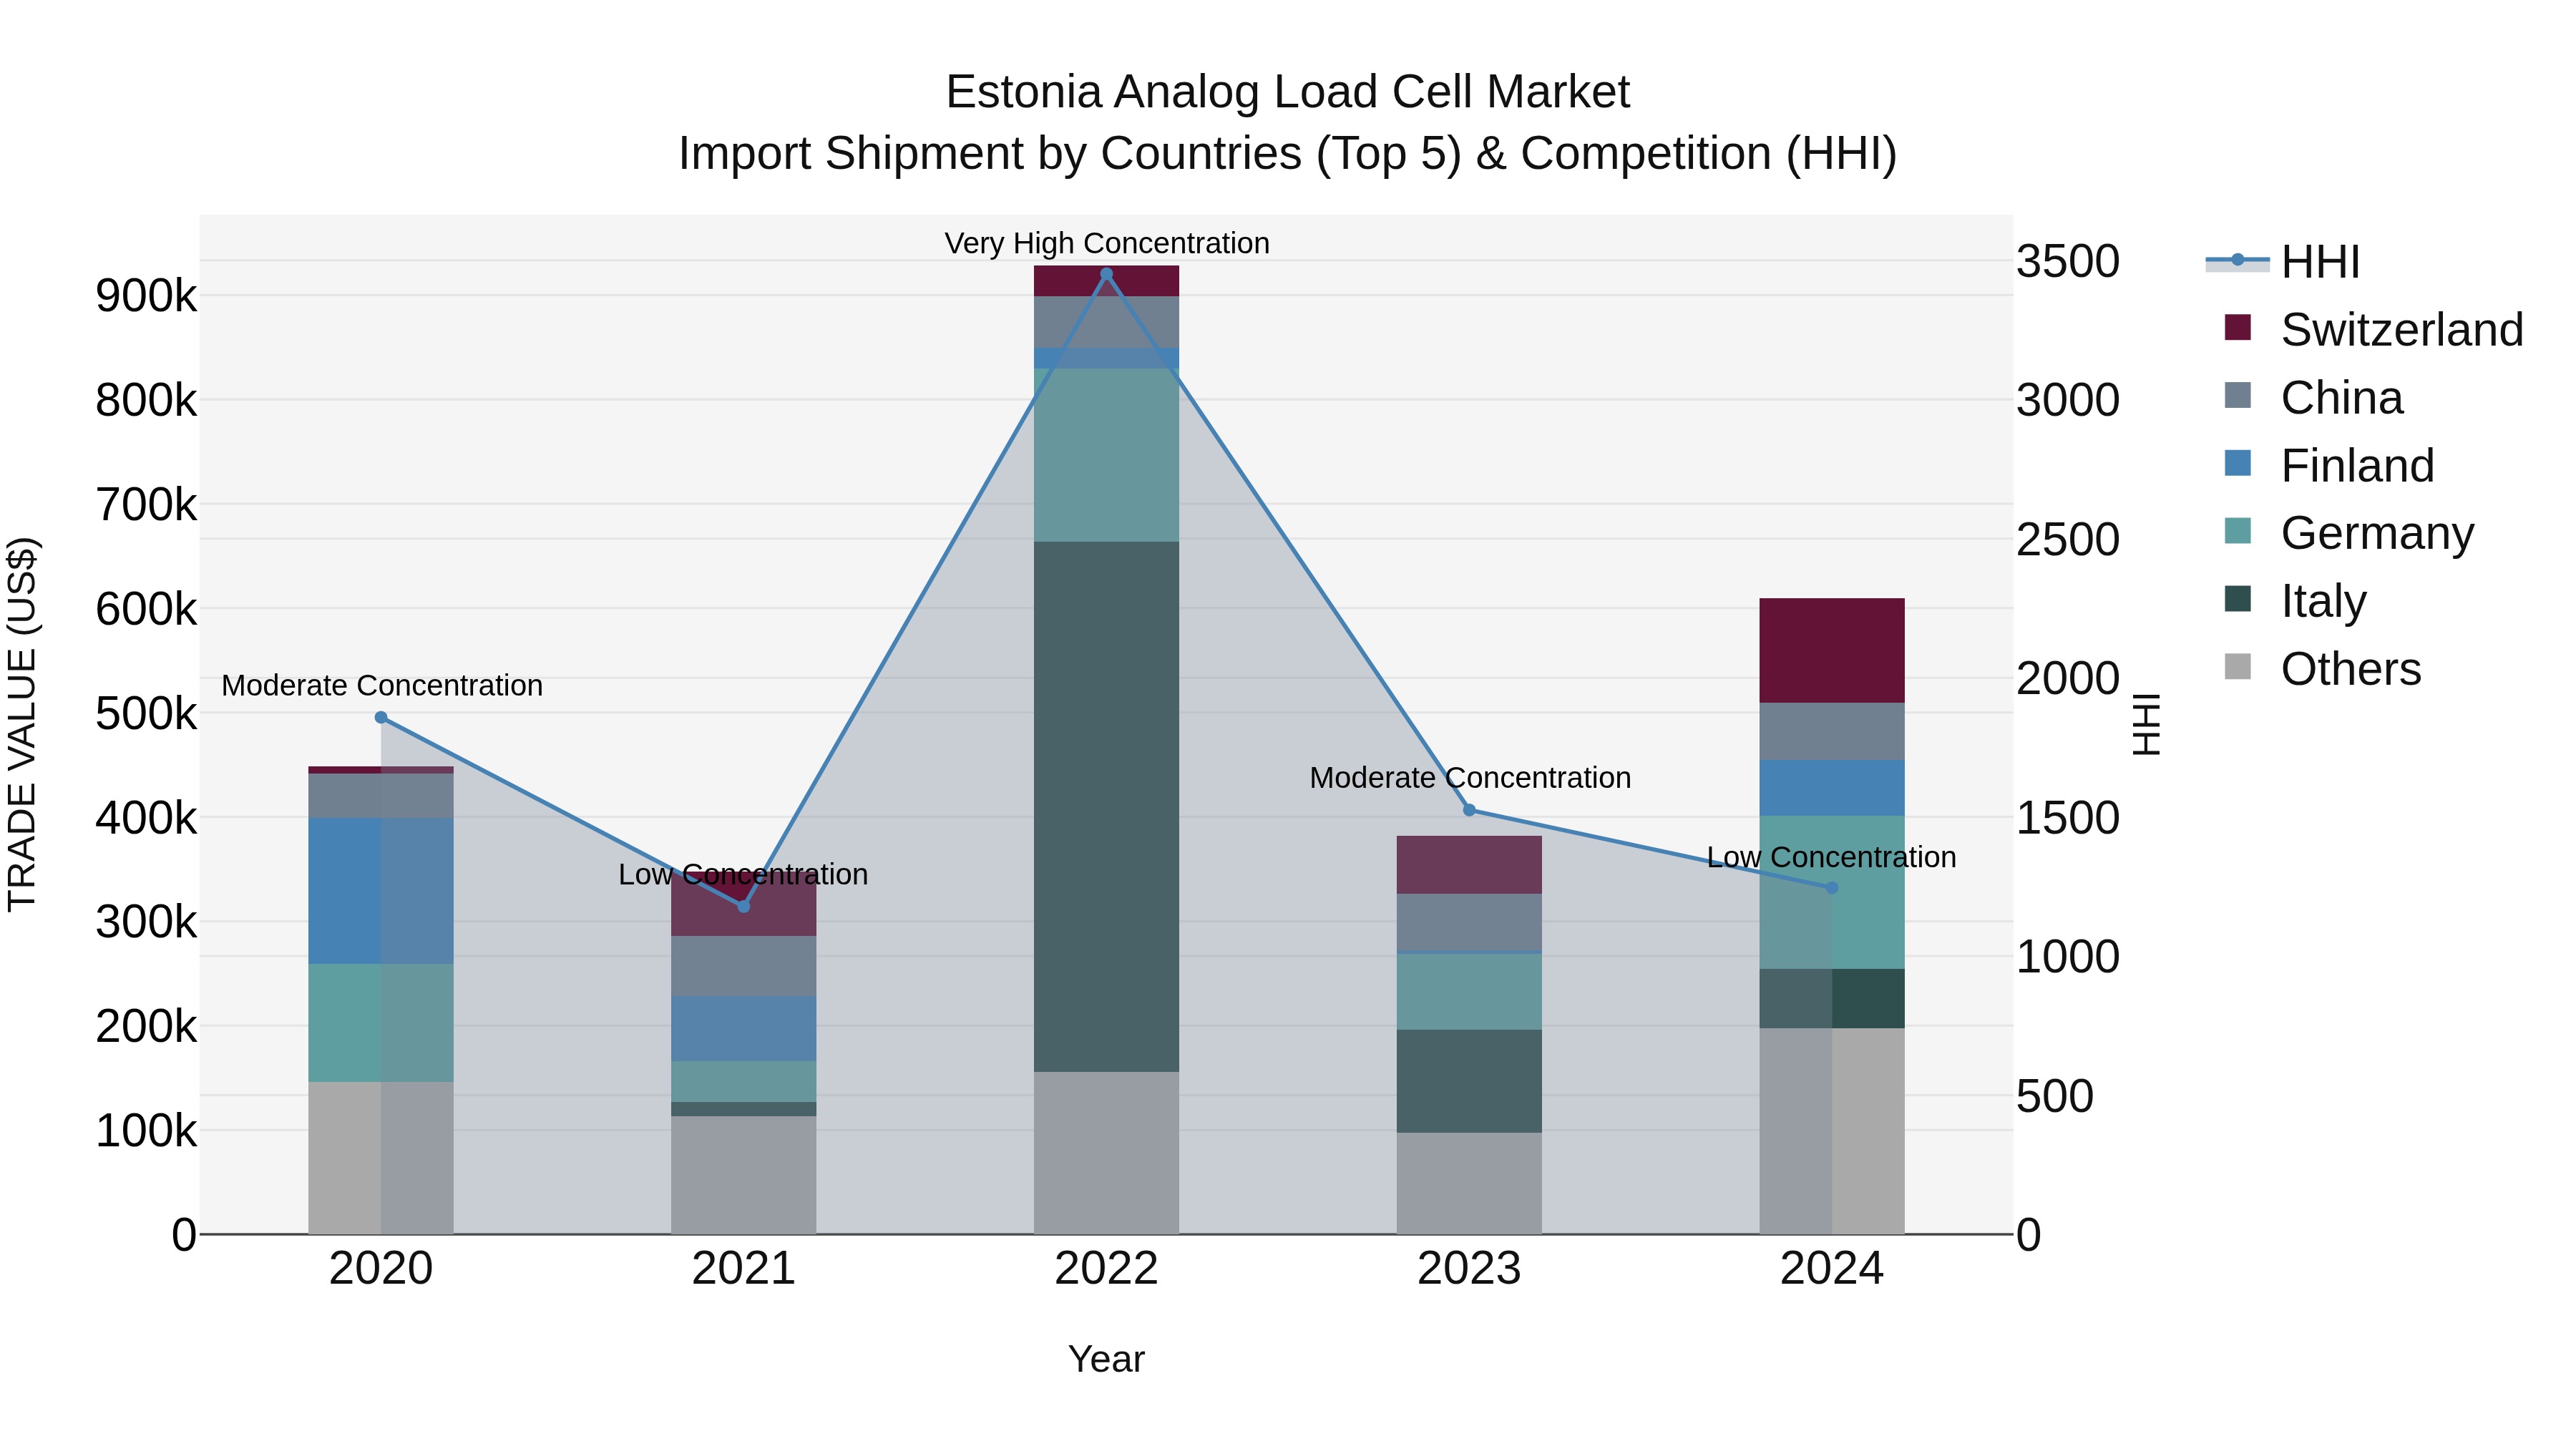This screenshot has width=2576, height=1449.
Task: Click the HHI data point for 2020
Action: (x=381, y=718)
